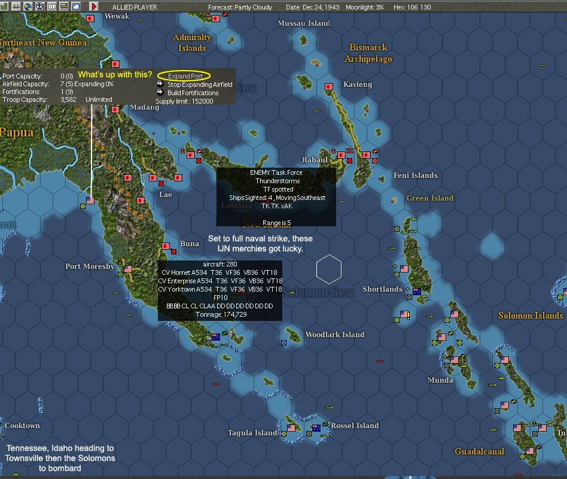Viewport: 567px width, 479px height.
Task: Select the US flag at Port Moresby
Action: (128, 269)
